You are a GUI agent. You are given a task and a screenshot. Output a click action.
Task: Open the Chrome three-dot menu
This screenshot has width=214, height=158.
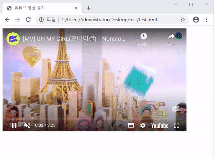[x=207, y=20]
